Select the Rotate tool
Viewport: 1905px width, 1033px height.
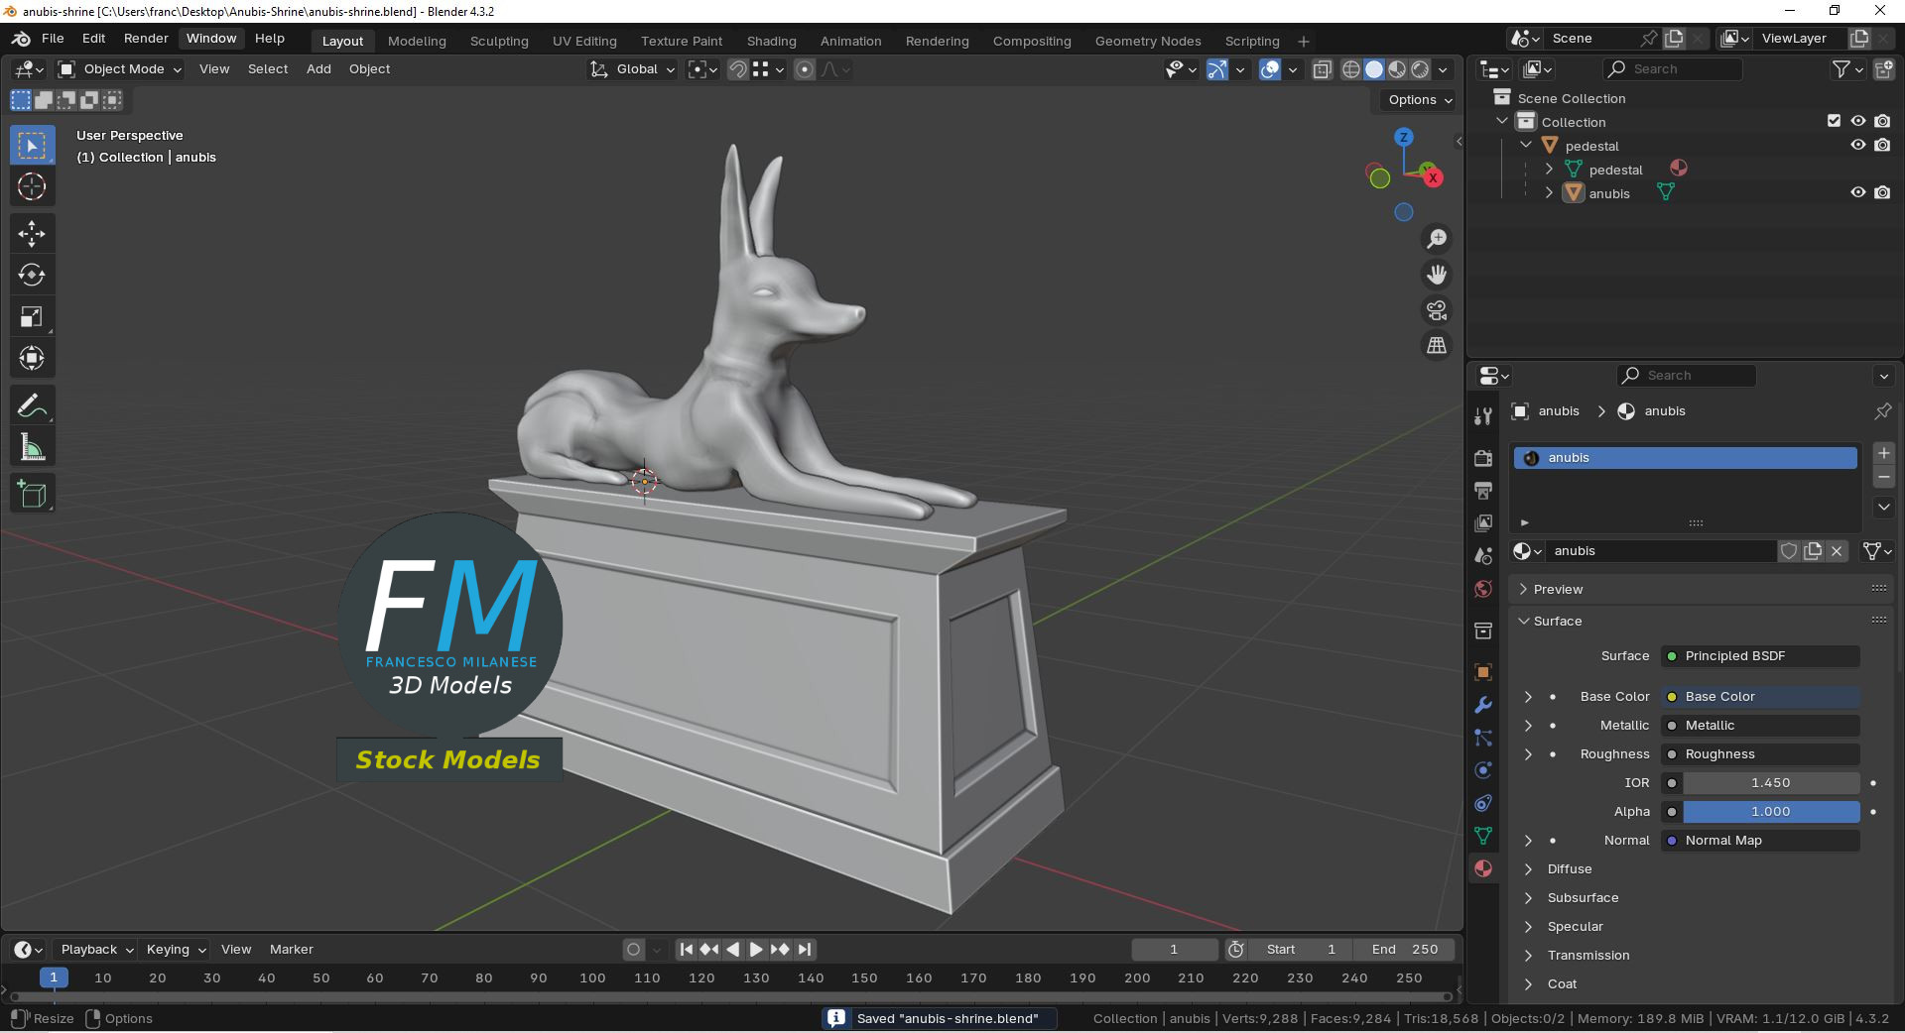point(32,275)
